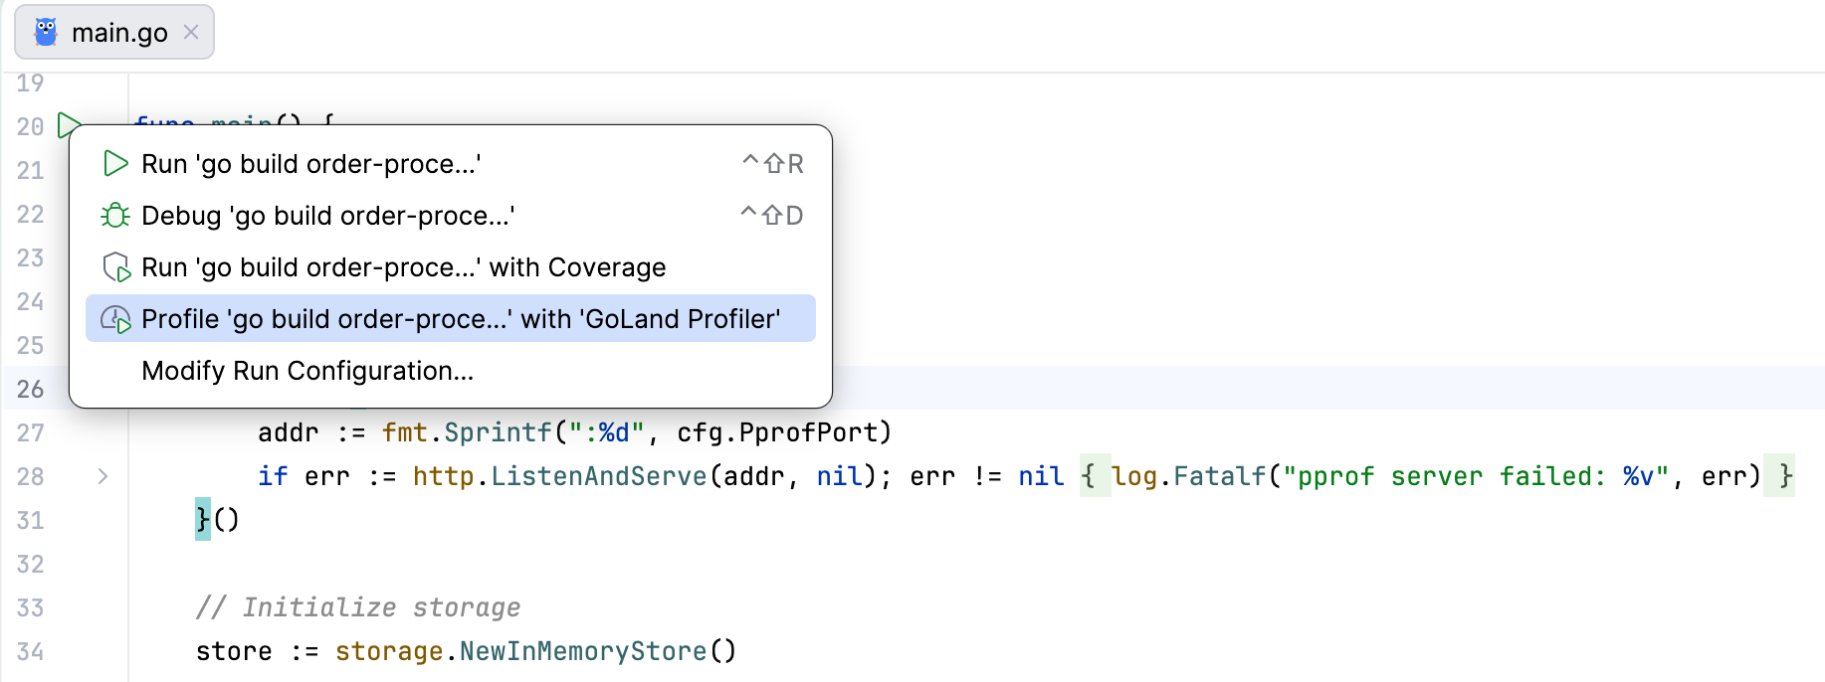This screenshot has width=1825, height=682.
Task: Click the Coverage shield icon in the popup
Action: point(115,267)
